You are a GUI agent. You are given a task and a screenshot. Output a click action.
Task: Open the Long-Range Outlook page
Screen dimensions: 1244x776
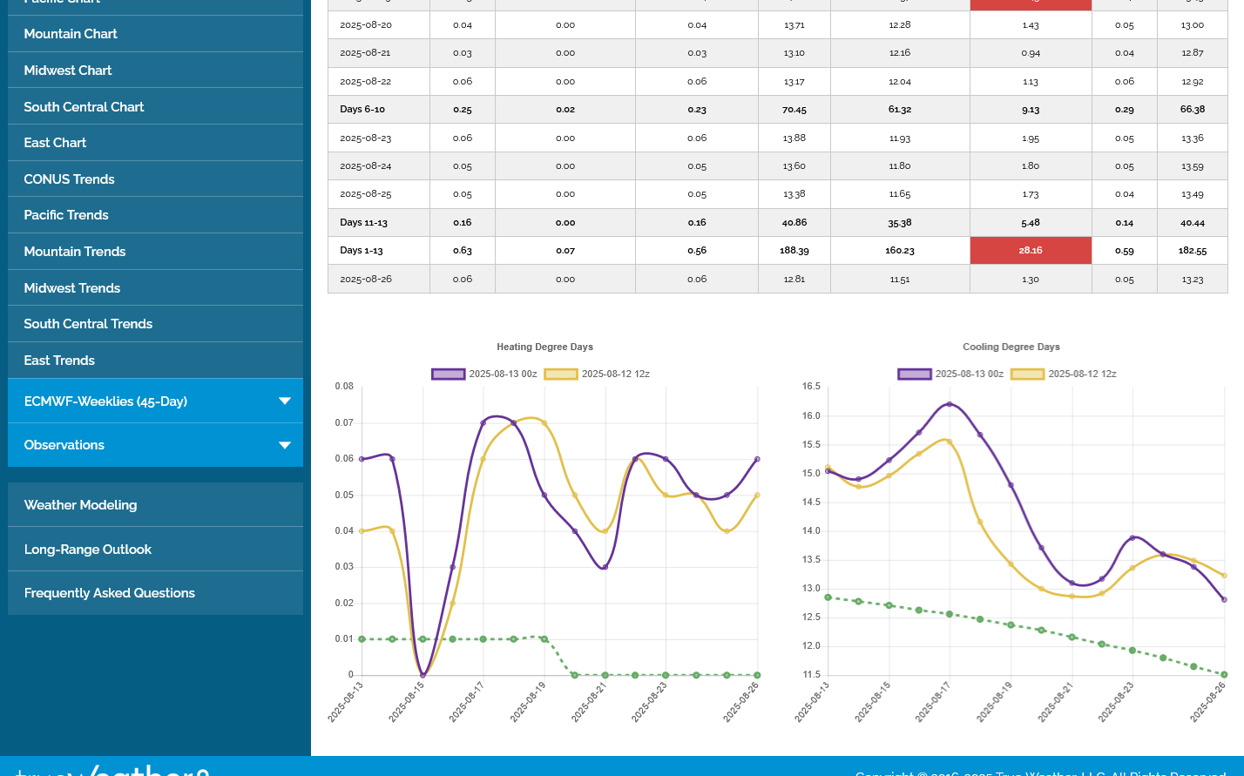88,550
